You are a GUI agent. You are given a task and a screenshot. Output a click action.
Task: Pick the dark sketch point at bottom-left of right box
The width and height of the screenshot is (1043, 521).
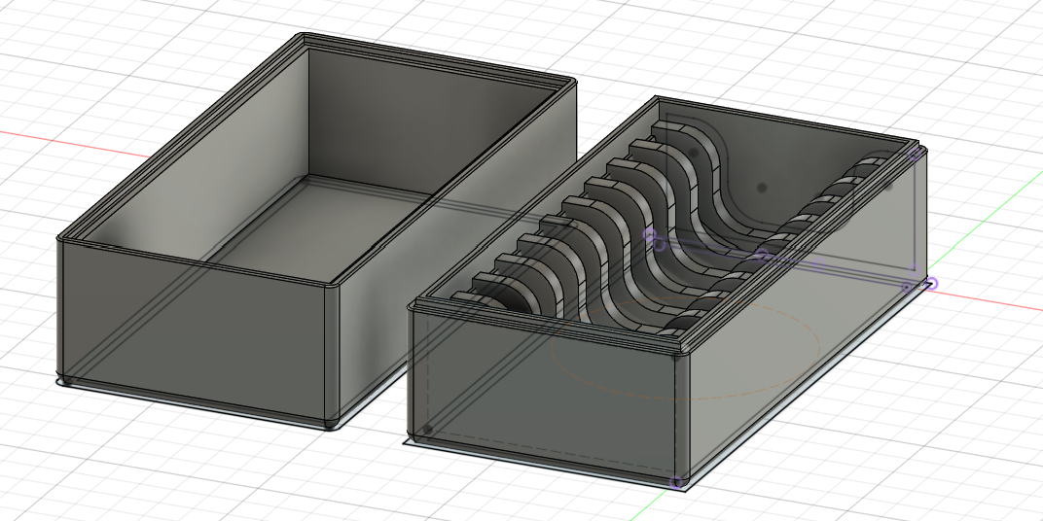click(427, 429)
